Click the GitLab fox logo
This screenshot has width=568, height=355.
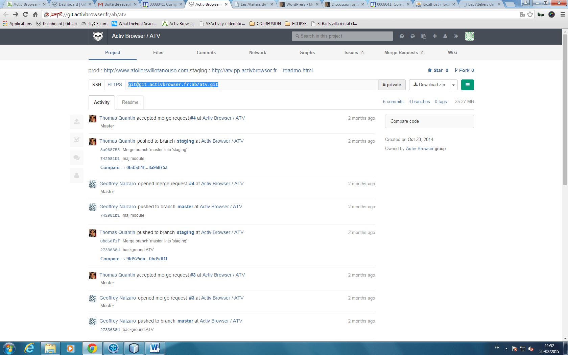point(98,36)
